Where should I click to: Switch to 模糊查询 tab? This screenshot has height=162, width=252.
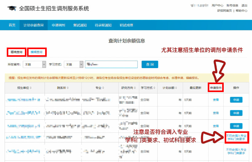click(37, 52)
